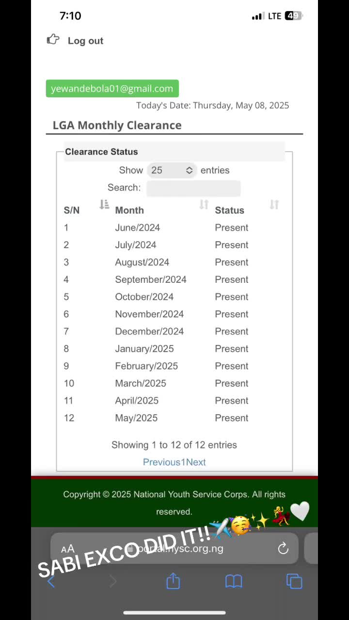The width and height of the screenshot is (349, 620).
Task: Sort table by S/N column icon
Action: click(x=104, y=205)
